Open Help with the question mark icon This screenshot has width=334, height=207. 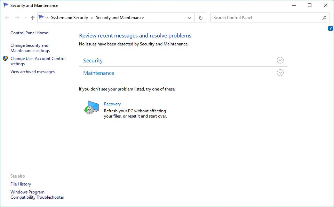tap(331, 28)
